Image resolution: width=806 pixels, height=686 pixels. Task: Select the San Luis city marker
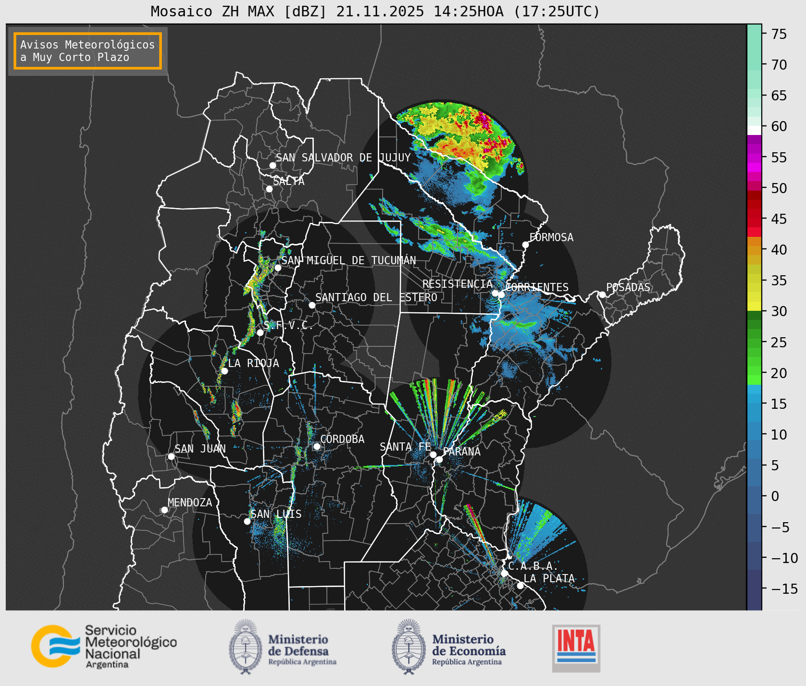pos(247,521)
